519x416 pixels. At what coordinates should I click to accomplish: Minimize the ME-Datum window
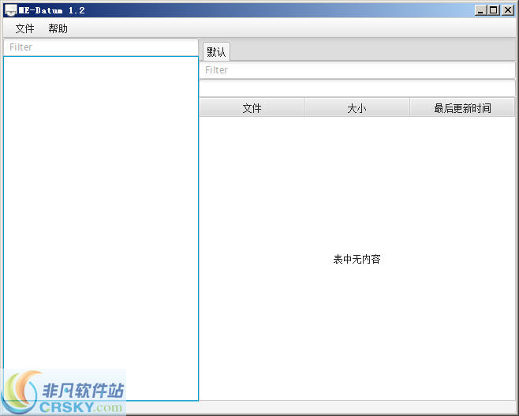tap(480, 10)
